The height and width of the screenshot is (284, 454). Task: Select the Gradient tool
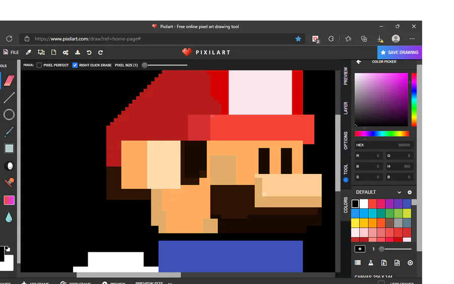9,200
